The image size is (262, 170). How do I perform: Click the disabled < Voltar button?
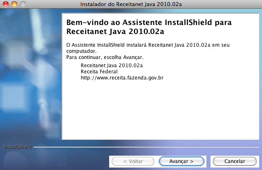coord(133,161)
